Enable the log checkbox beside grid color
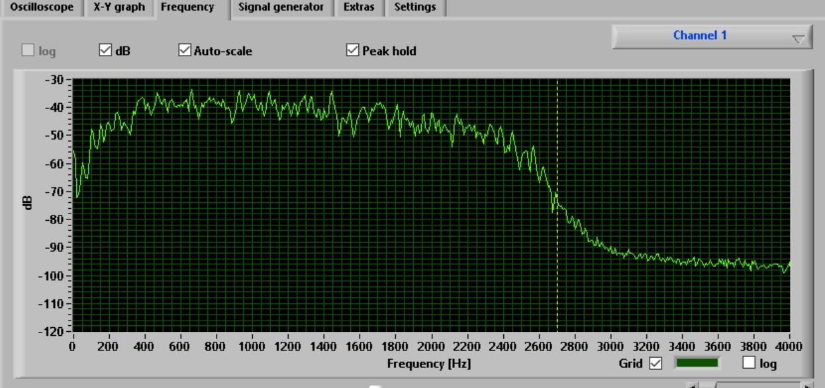The width and height of the screenshot is (825, 388). (749, 363)
